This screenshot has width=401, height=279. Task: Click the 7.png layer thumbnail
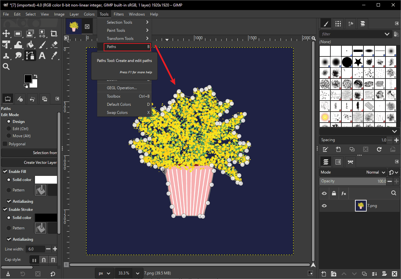pyautogui.click(x=361, y=205)
